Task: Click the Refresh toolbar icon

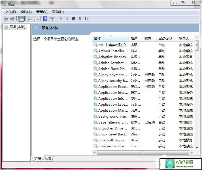Action: click(30, 19)
